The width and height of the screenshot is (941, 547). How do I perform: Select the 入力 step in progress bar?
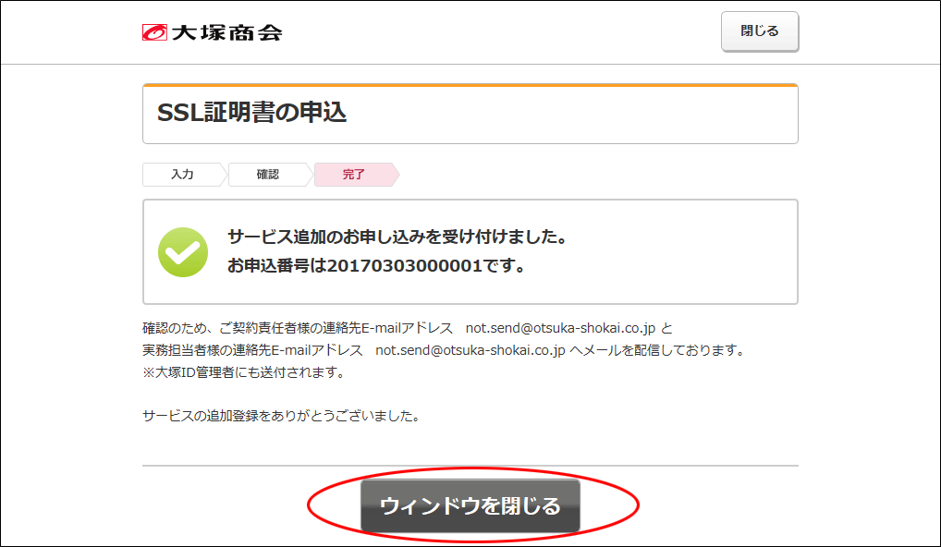(182, 175)
